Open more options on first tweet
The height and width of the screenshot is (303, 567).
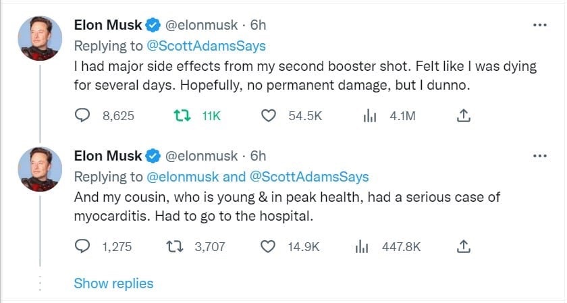tap(539, 25)
